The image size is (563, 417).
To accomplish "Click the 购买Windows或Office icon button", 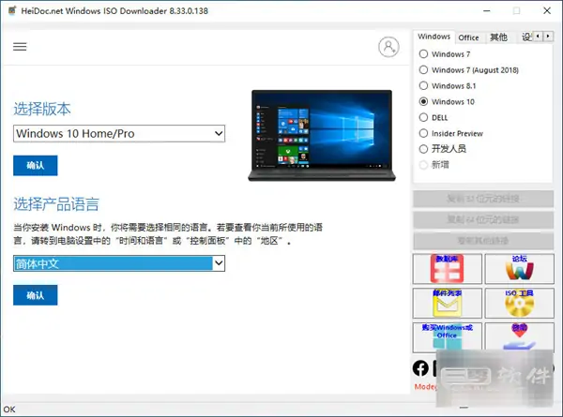I will pos(448,336).
